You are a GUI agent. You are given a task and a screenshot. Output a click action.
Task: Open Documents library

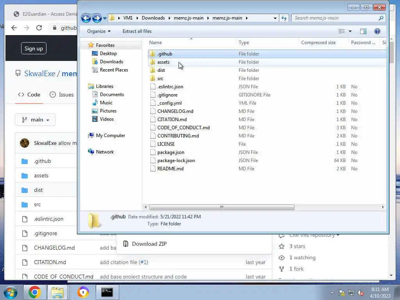pos(112,95)
